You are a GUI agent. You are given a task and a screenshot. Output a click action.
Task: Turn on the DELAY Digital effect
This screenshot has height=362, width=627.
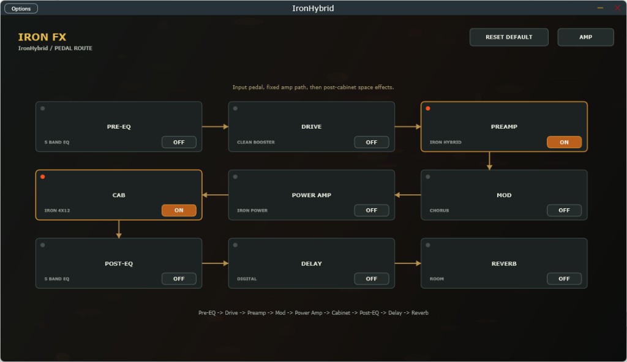point(372,279)
